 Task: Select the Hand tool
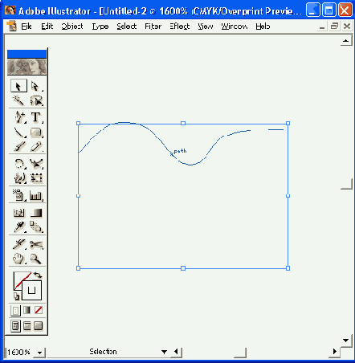point(18,259)
